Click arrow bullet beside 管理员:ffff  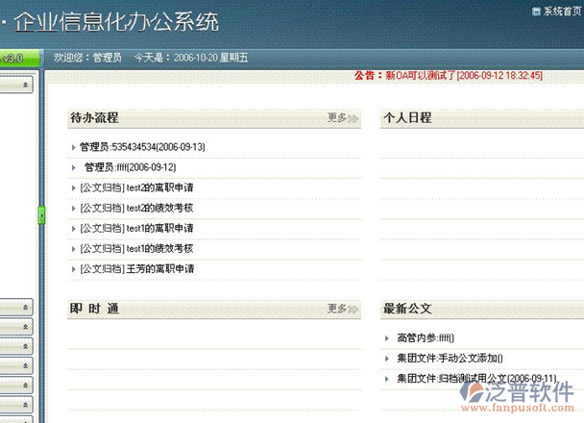pos(73,167)
